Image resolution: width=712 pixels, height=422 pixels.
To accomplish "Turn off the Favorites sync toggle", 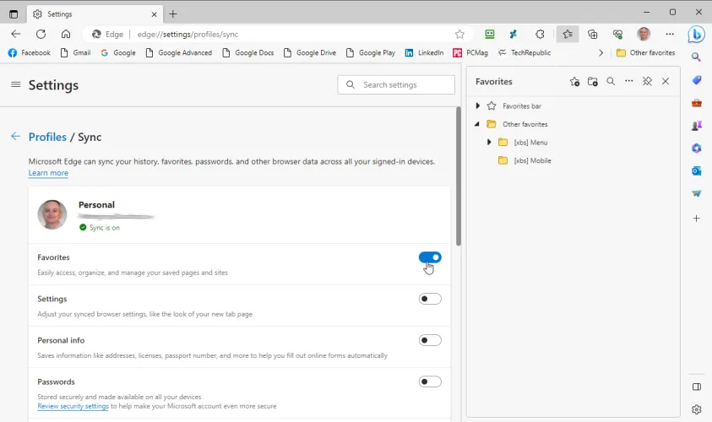I will tap(430, 257).
